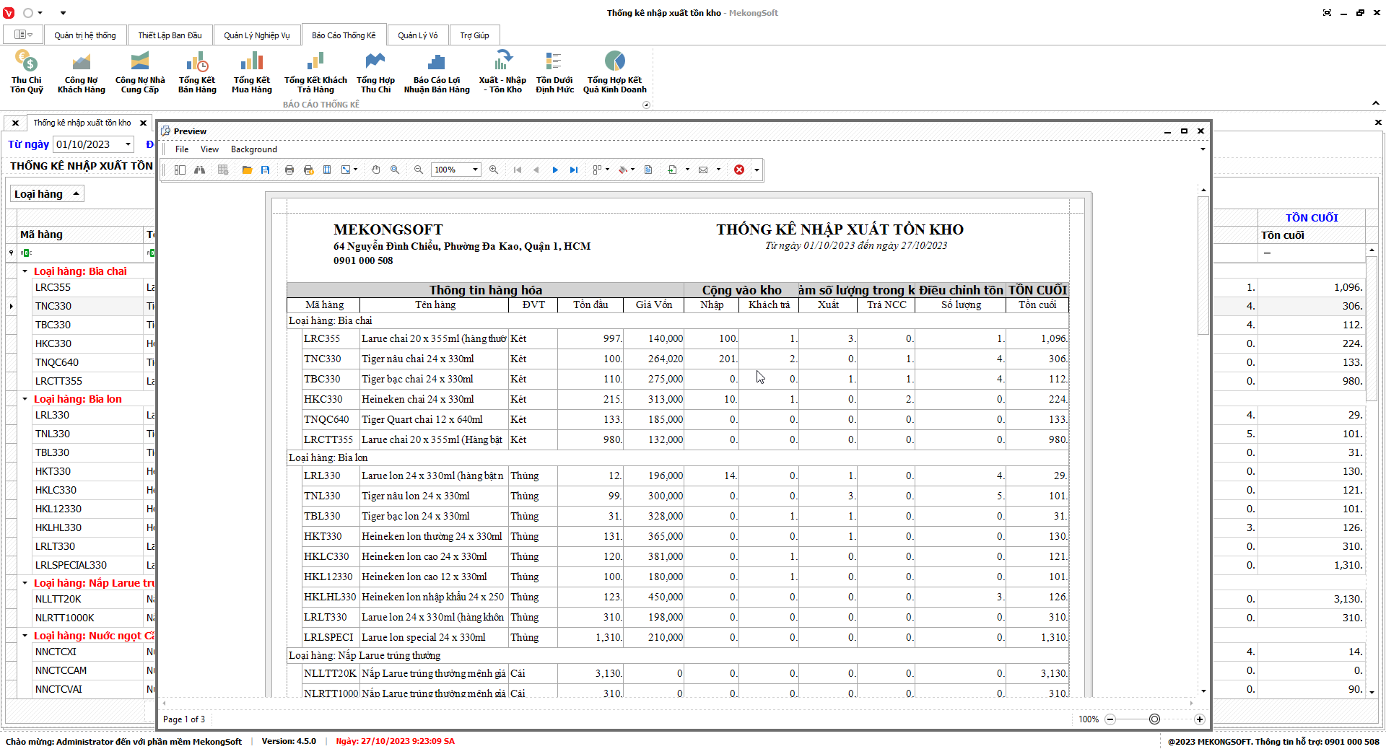Click the Loại hàng grouping button
Viewport: 1386px width, 749px height.
tap(46, 194)
